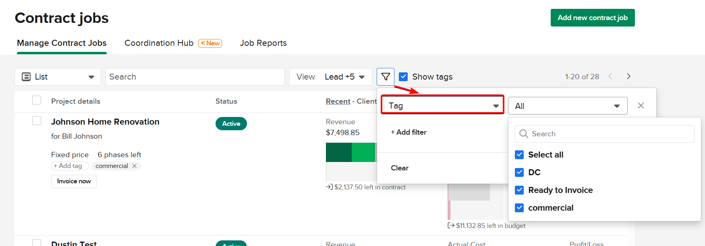Image resolution: width=705 pixels, height=246 pixels.
Task: Remove the Tag filter row with X
Action: tap(641, 105)
